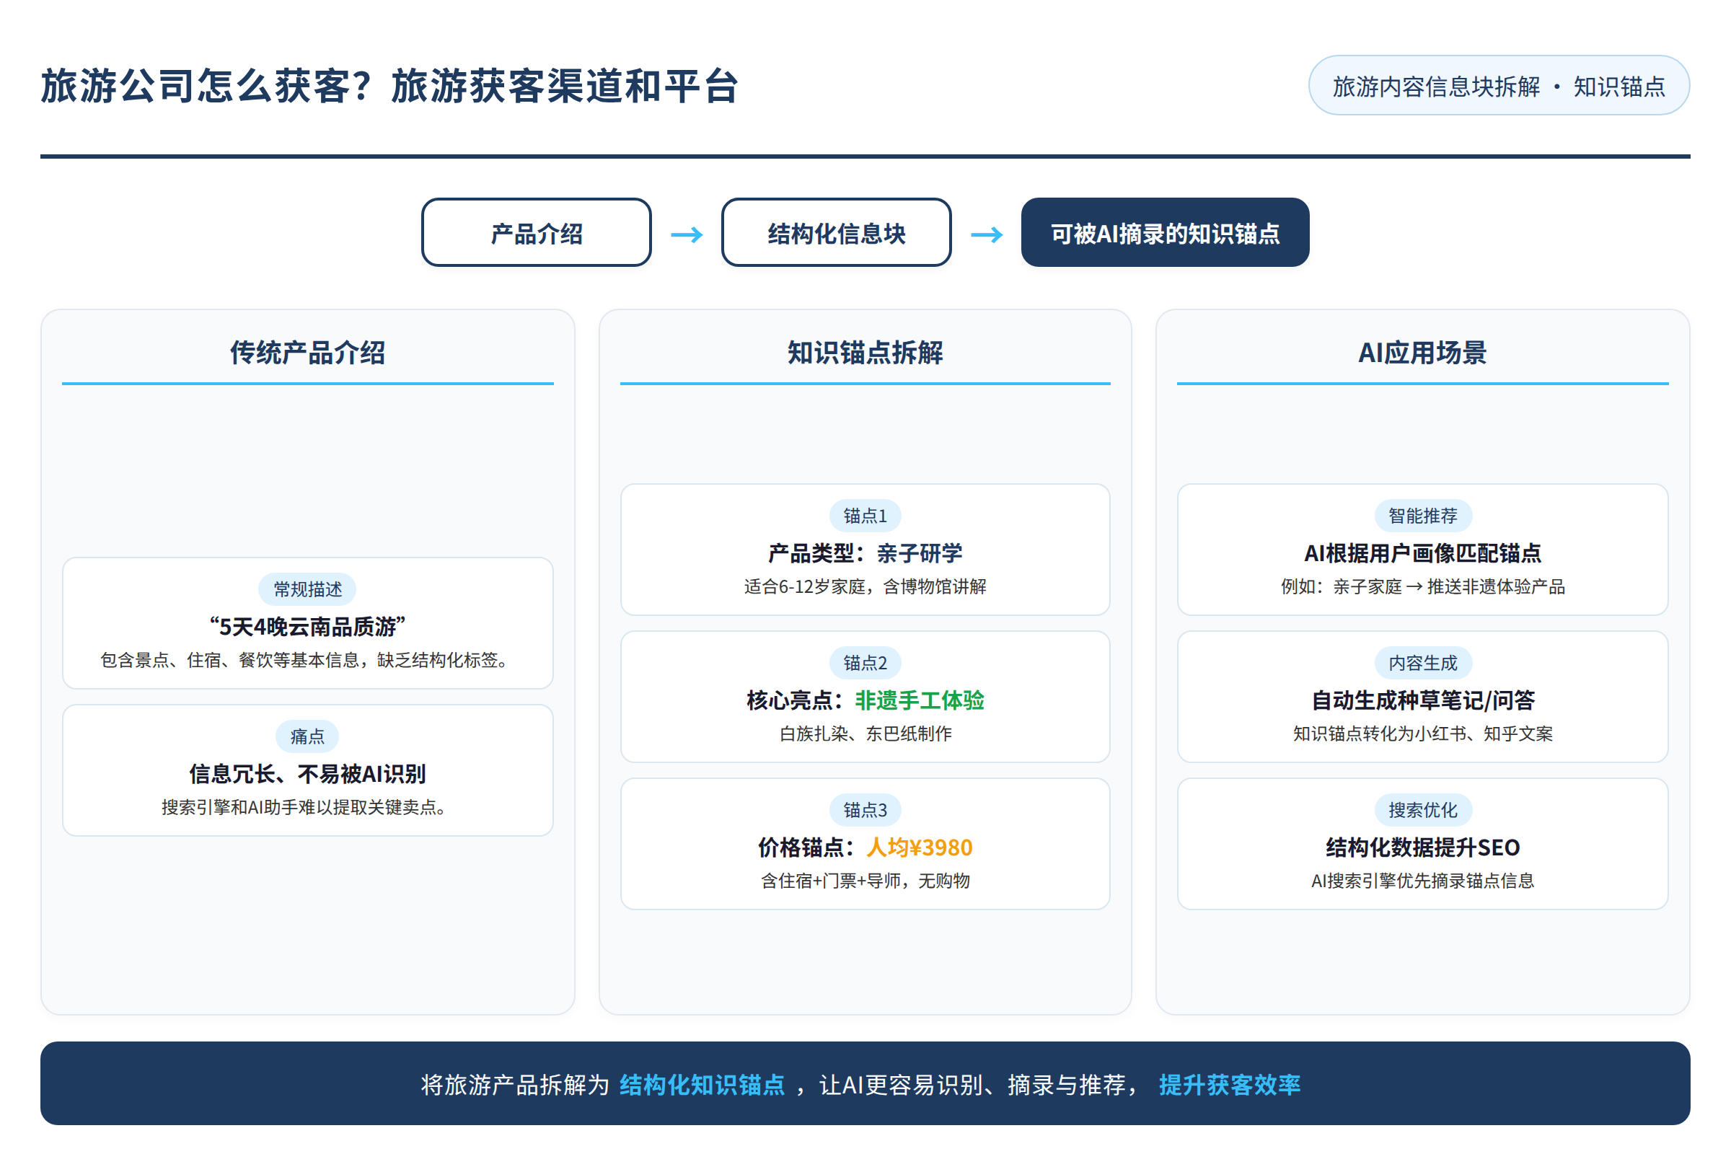Click text AI搜索引擎优先摘录锚点信息

[x=1422, y=881]
